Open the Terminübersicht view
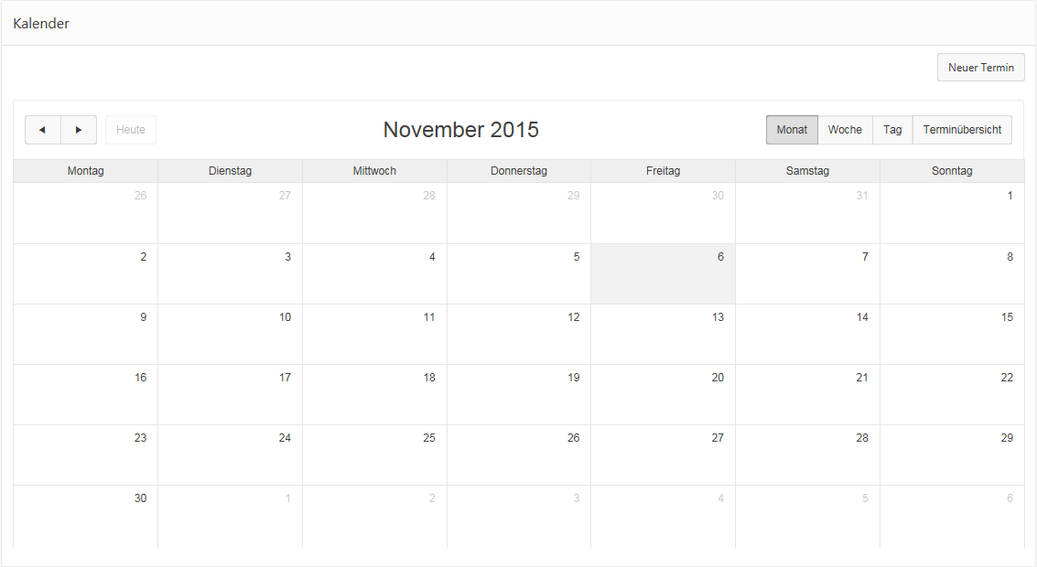The image size is (1037, 567). (x=962, y=130)
